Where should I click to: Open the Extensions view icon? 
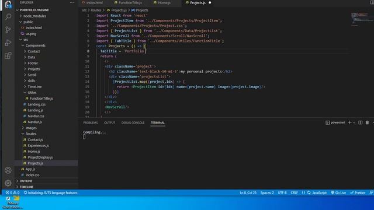click(8, 56)
